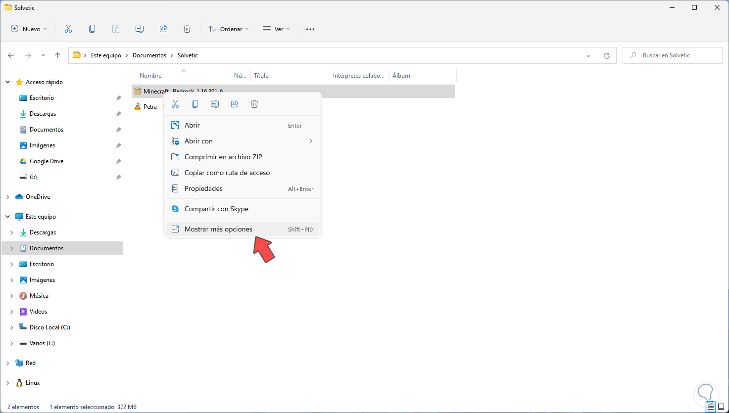Open Escritorio in quick access

click(42, 98)
